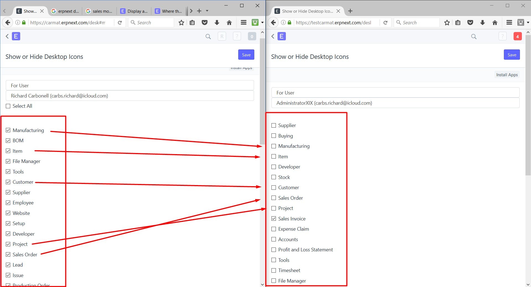Open bookmarks list icon in left window
Screen dimensions: 531x287
[192, 23]
